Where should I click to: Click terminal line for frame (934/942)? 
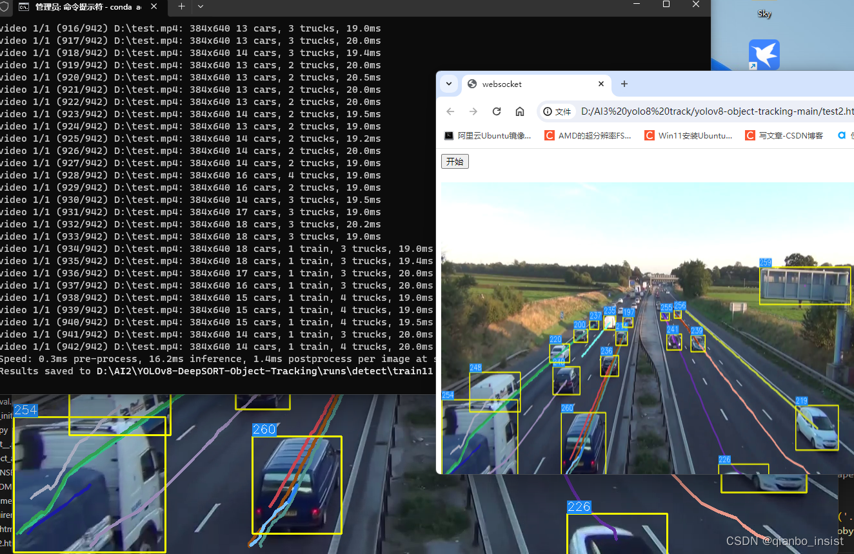(x=217, y=249)
